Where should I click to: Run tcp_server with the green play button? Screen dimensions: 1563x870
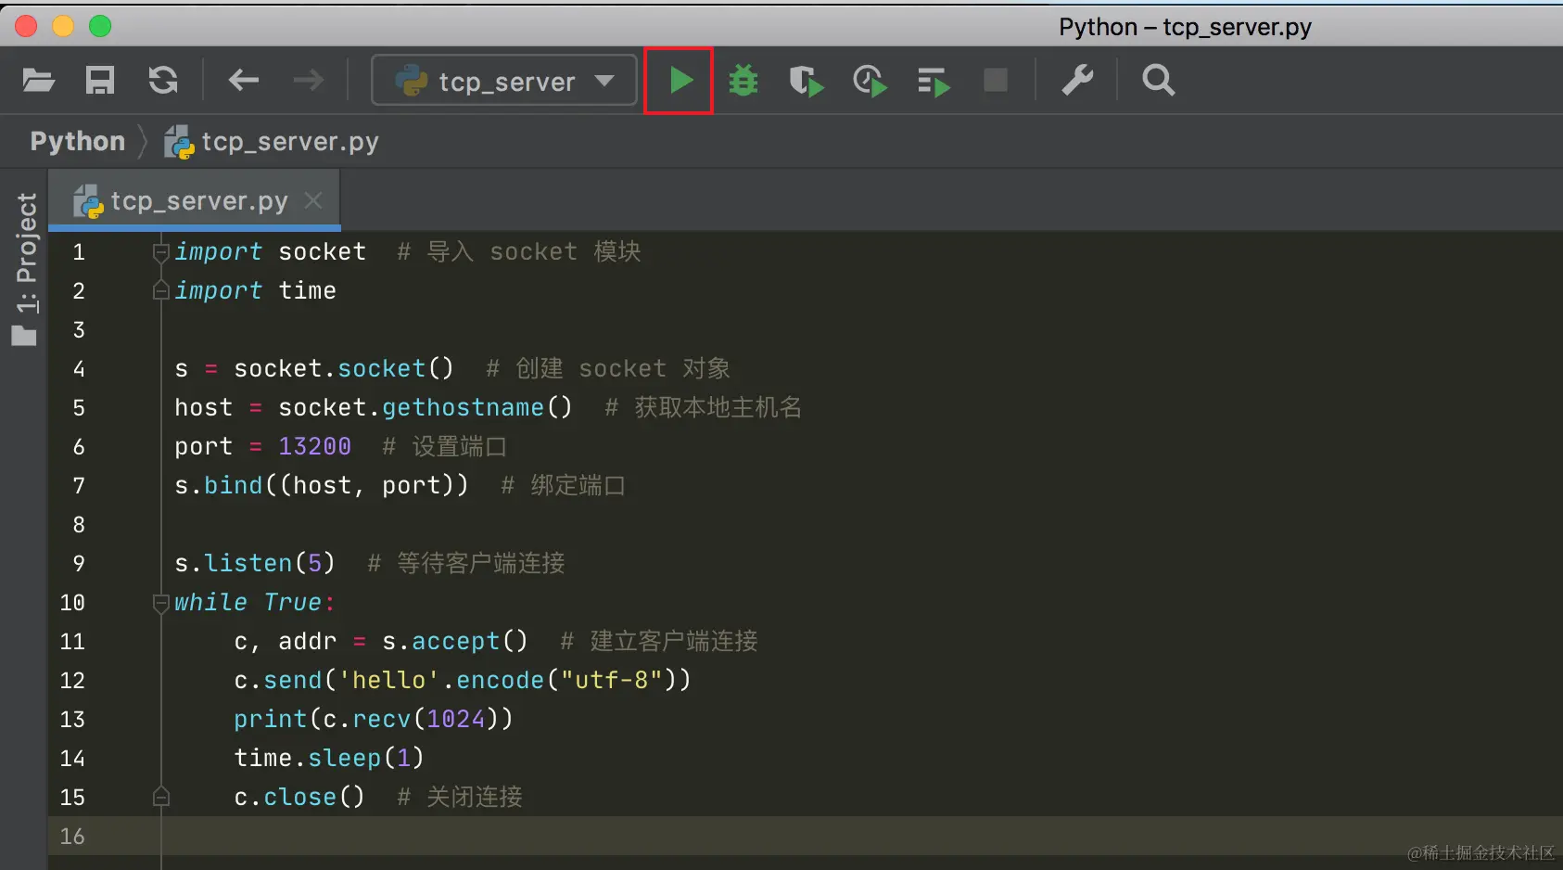tap(680, 81)
